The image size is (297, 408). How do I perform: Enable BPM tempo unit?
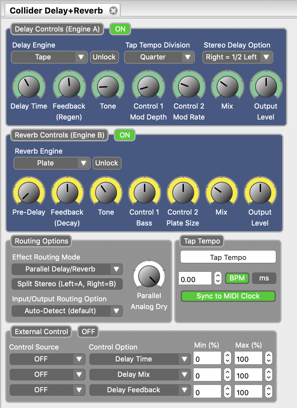point(237,278)
